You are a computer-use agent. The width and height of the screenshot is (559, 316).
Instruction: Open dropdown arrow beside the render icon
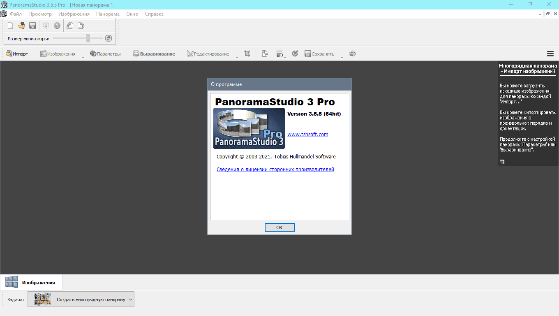[285, 57]
